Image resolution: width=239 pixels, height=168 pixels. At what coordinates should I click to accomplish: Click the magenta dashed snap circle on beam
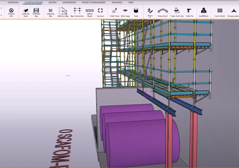pos(148,95)
